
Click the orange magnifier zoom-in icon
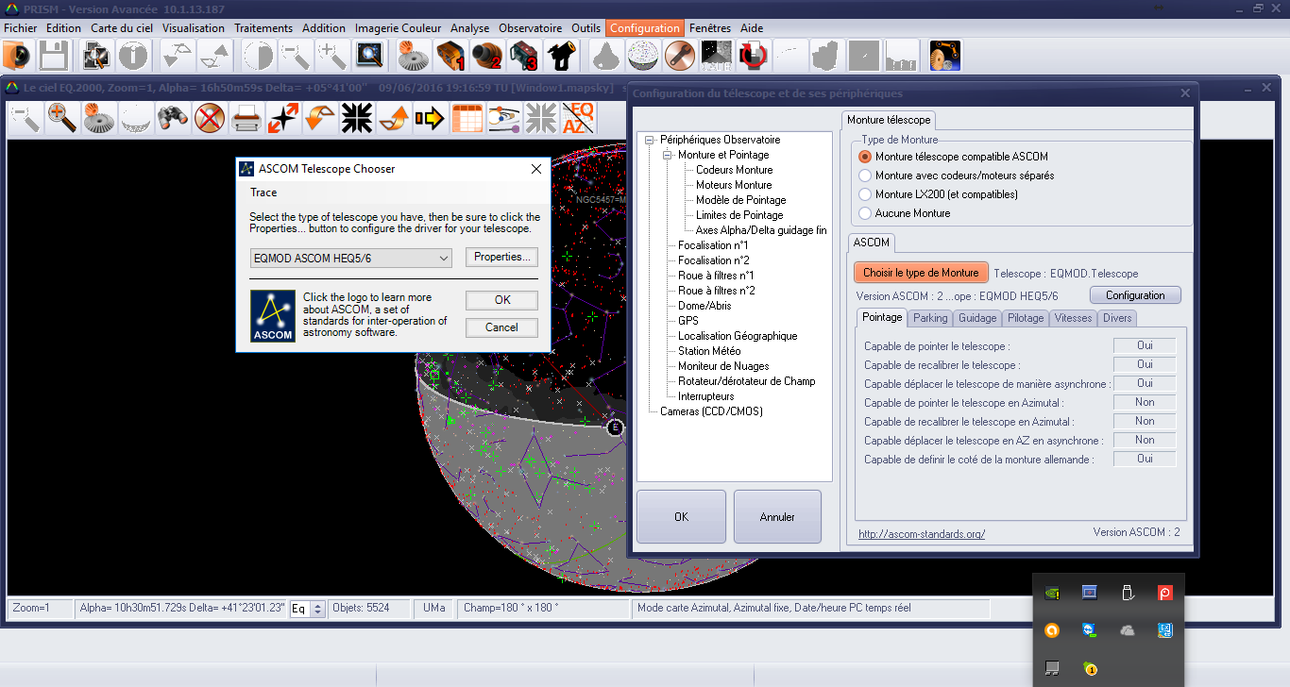point(61,119)
